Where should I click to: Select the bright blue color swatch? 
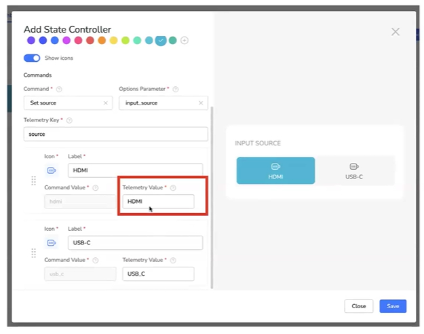pyautogui.click(x=55, y=41)
